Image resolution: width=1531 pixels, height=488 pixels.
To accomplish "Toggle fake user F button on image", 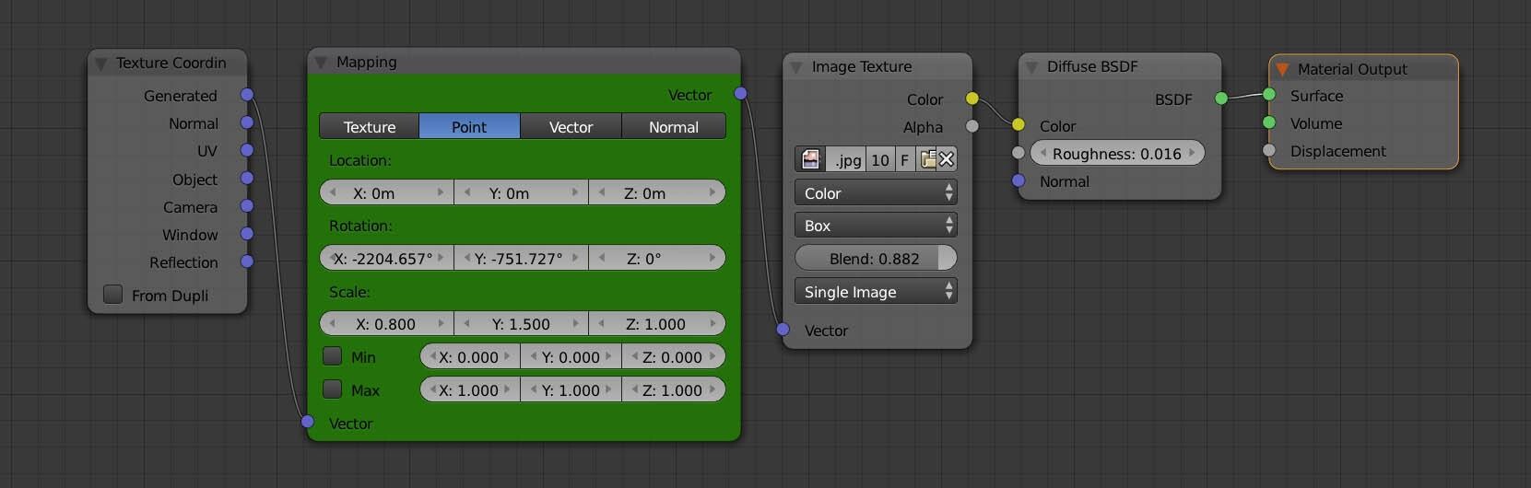I will (904, 159).
